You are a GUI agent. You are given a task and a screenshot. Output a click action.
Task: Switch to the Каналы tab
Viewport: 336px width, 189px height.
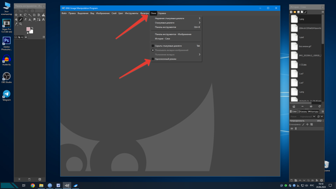click(x=302, y=112)
